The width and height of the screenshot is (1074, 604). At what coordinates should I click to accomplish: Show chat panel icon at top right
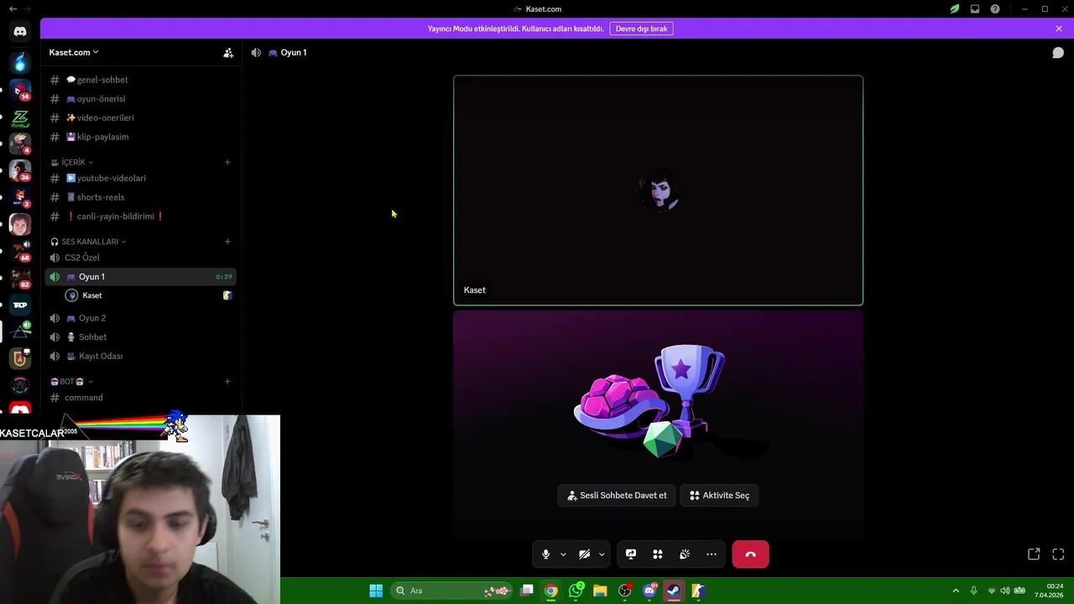pos(1058,52)
